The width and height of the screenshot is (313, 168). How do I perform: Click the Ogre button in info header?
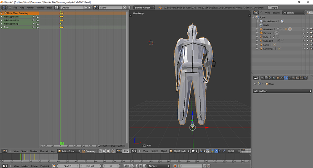(x=273, y=7)
